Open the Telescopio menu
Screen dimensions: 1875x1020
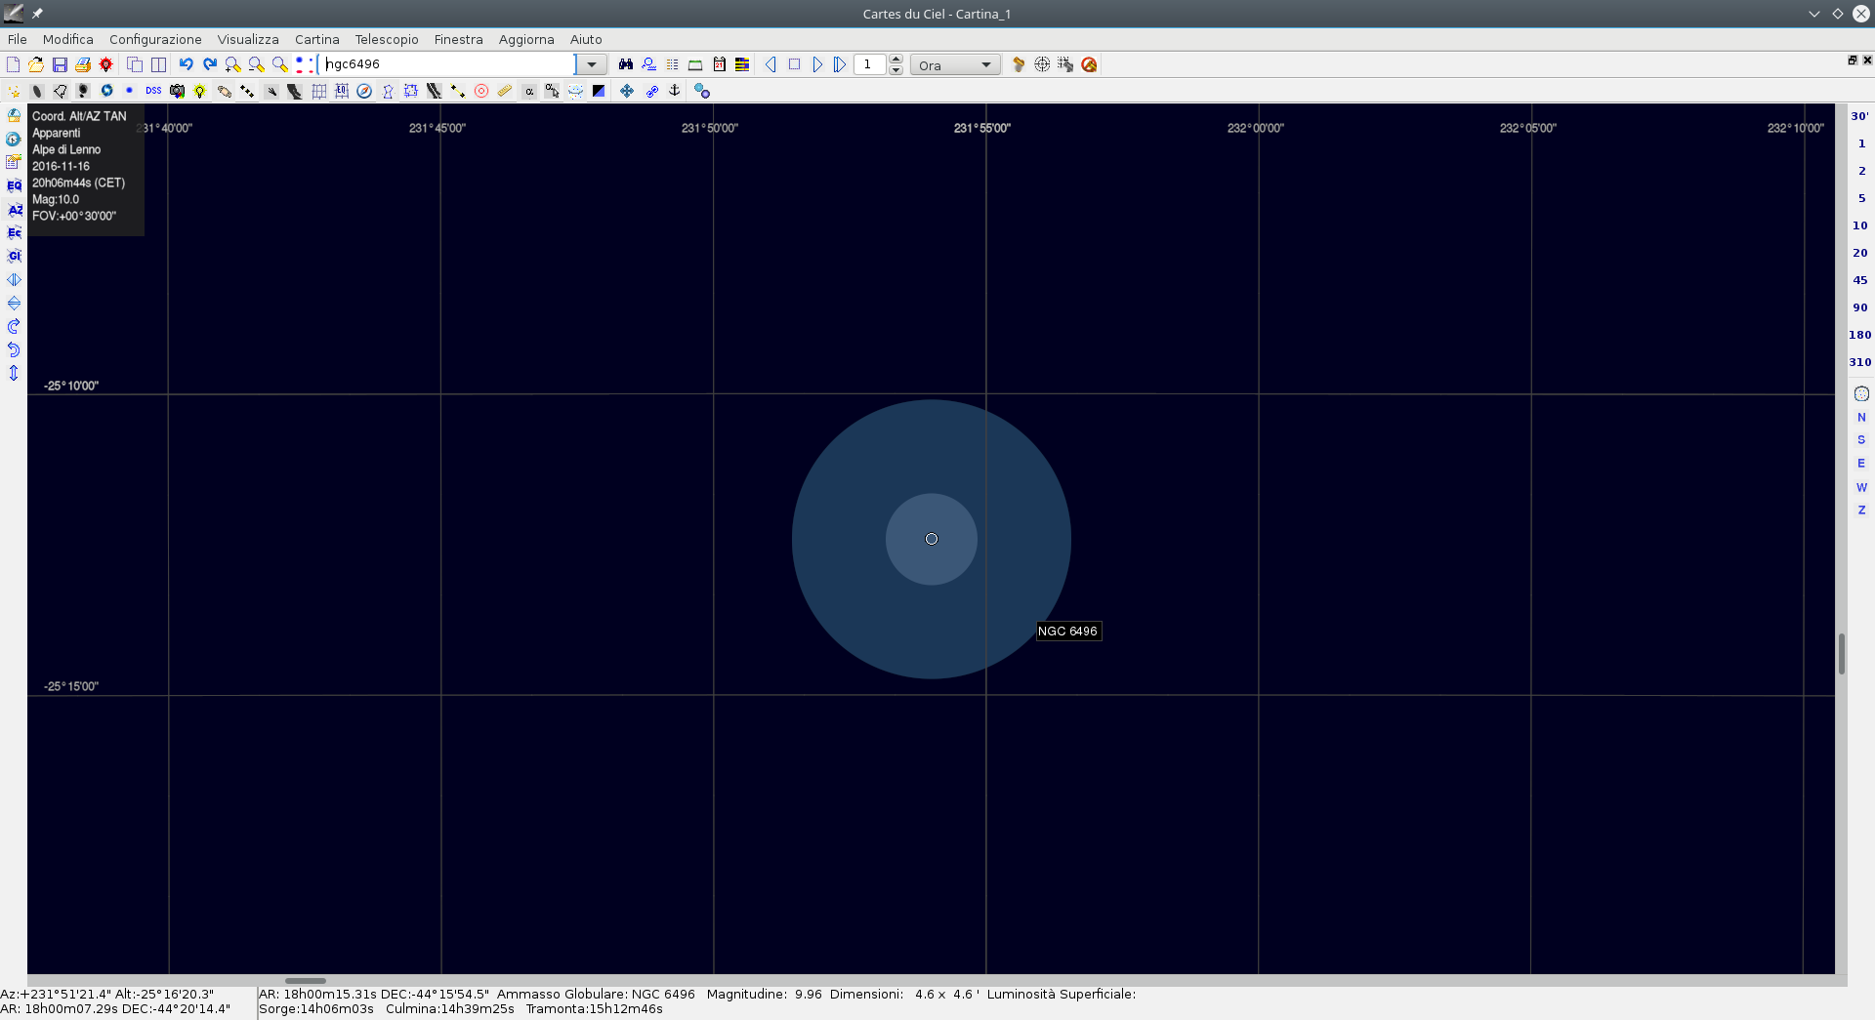pos(387,39)
